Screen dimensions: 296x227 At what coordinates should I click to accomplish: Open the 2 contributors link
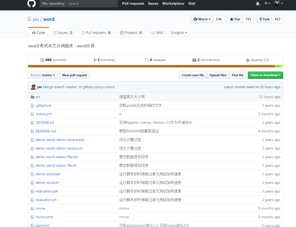click(206, 60)
